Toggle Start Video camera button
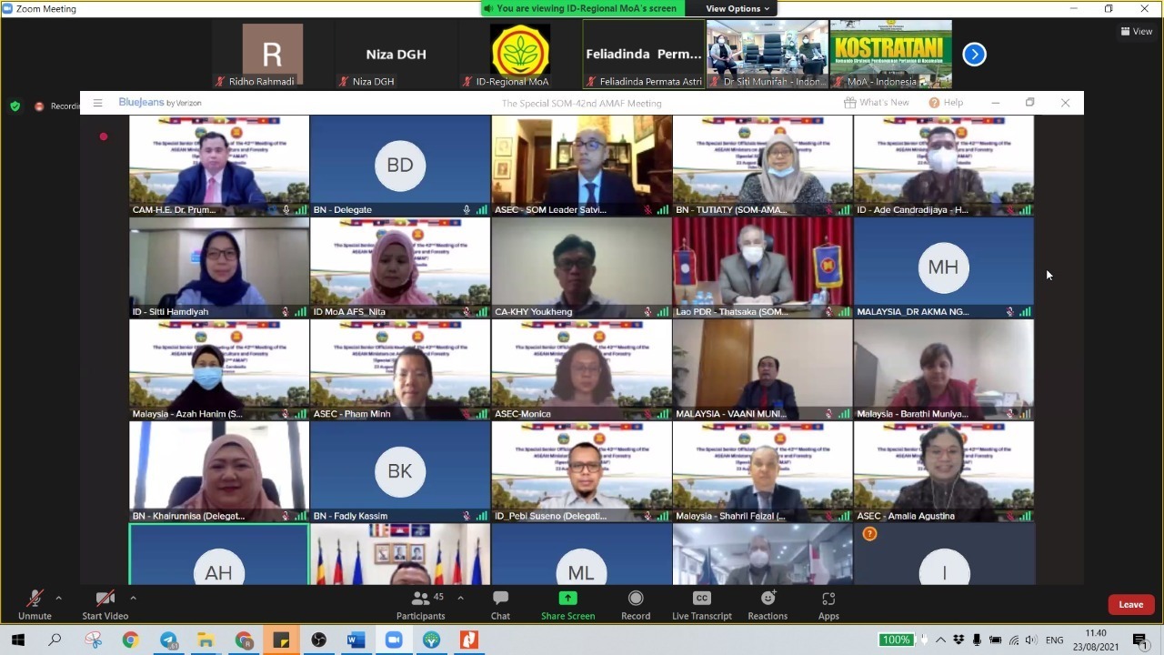The height and width of the screenshot is (655, 1164). (105, 599)
